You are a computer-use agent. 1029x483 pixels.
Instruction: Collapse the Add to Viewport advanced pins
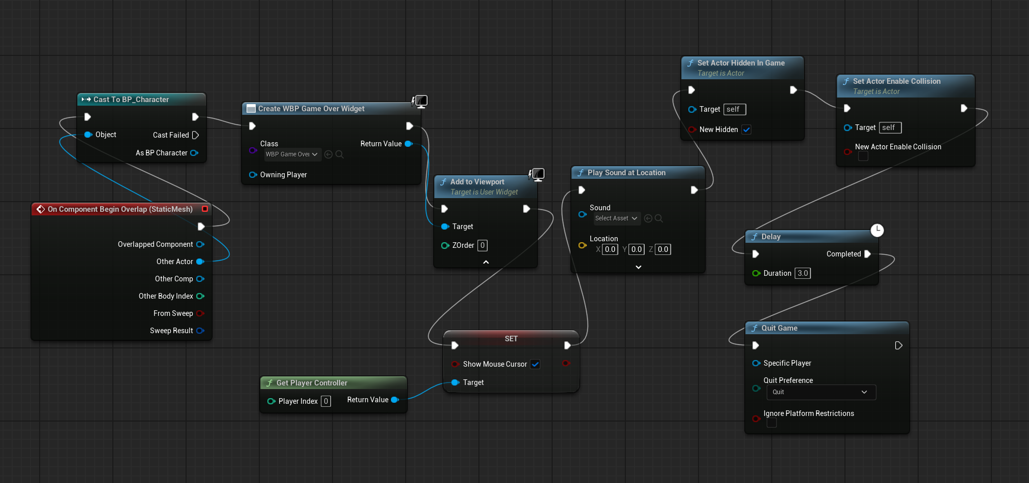[x=486, y=262]
